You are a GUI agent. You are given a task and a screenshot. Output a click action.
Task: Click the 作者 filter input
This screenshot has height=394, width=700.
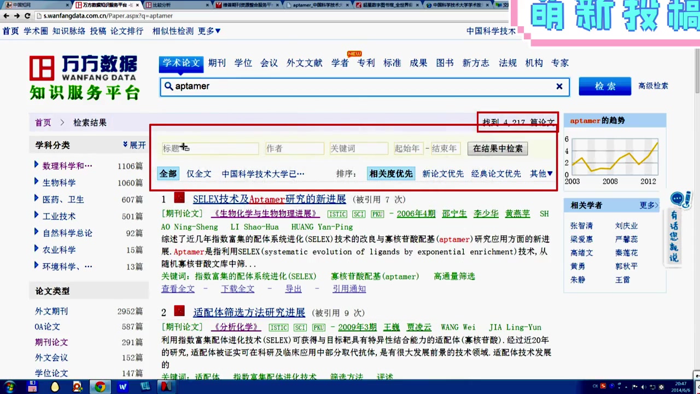click(x=294, y=148)
